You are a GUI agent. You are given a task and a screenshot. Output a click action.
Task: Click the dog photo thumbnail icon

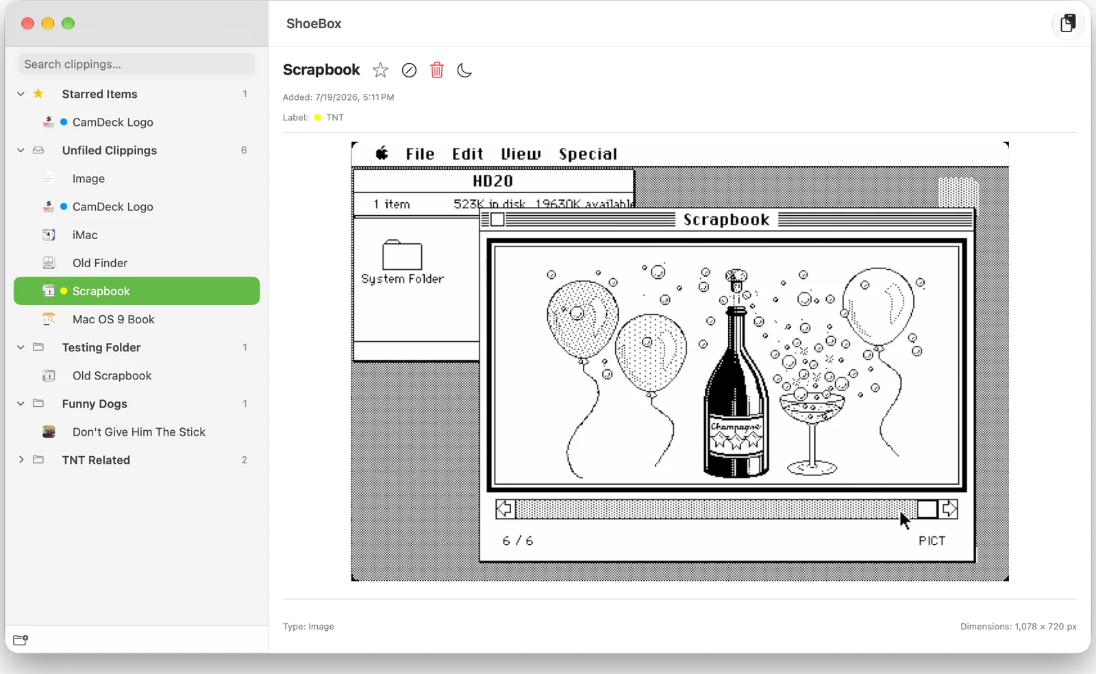tap(49, 432)
